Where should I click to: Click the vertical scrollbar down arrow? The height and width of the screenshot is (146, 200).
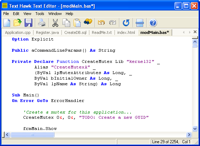tap(195, 129)
